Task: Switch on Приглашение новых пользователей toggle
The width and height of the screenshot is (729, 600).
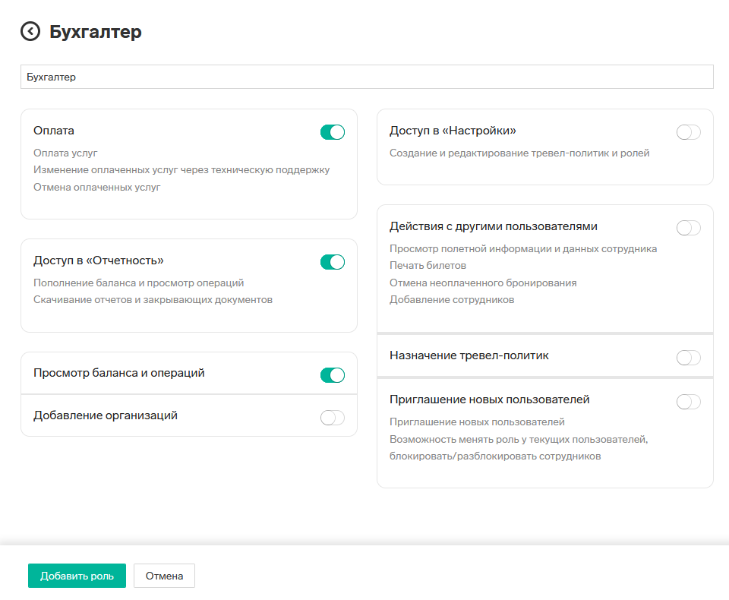Action: (x=689, y=402)
